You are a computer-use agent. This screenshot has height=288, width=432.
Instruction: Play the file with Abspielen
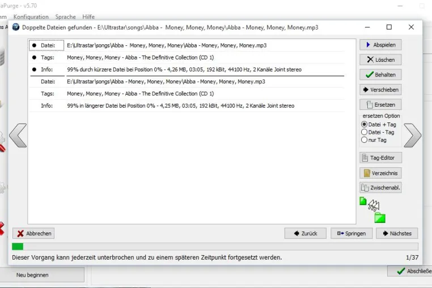[x=380, y=45]
